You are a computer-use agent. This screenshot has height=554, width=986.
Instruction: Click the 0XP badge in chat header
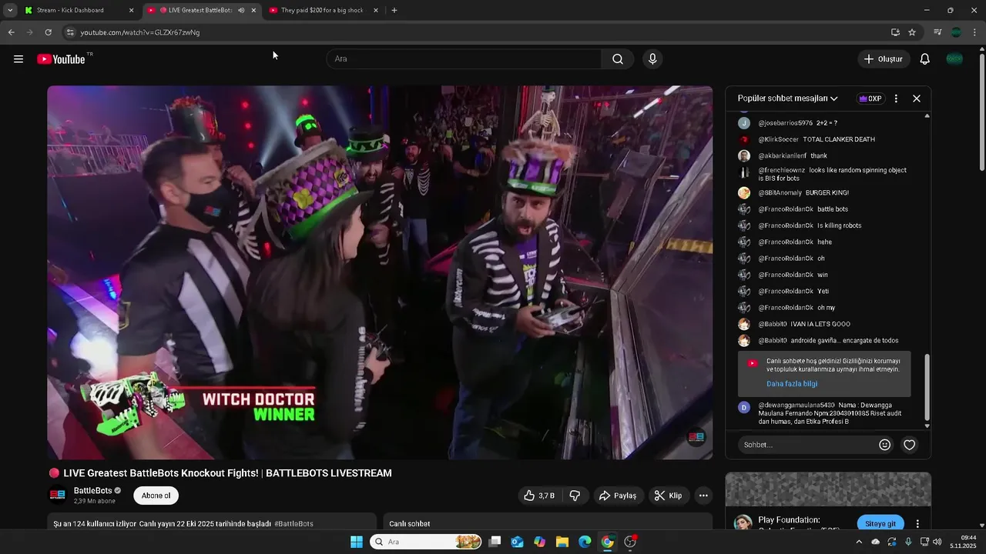pos(870,98)
